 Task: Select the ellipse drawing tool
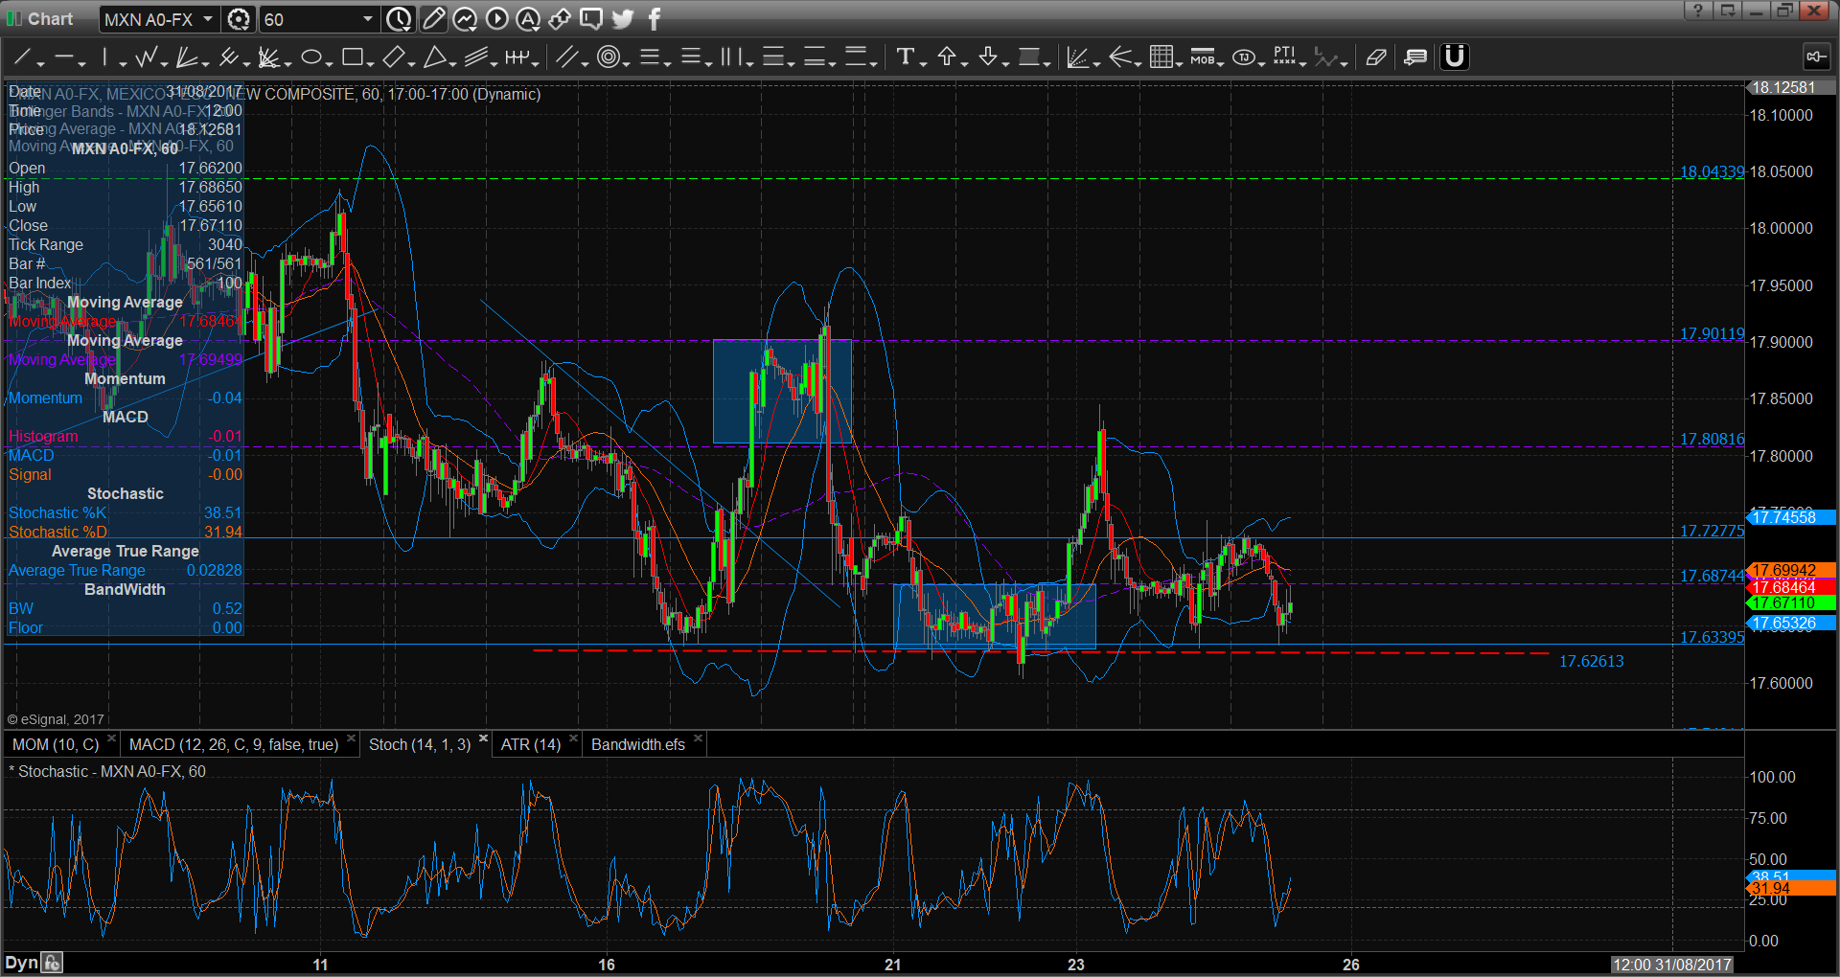pos(310,57)
